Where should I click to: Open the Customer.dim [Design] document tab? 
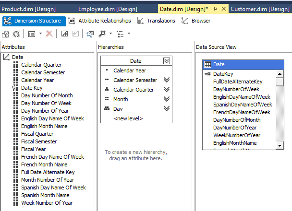pos(260,9)
